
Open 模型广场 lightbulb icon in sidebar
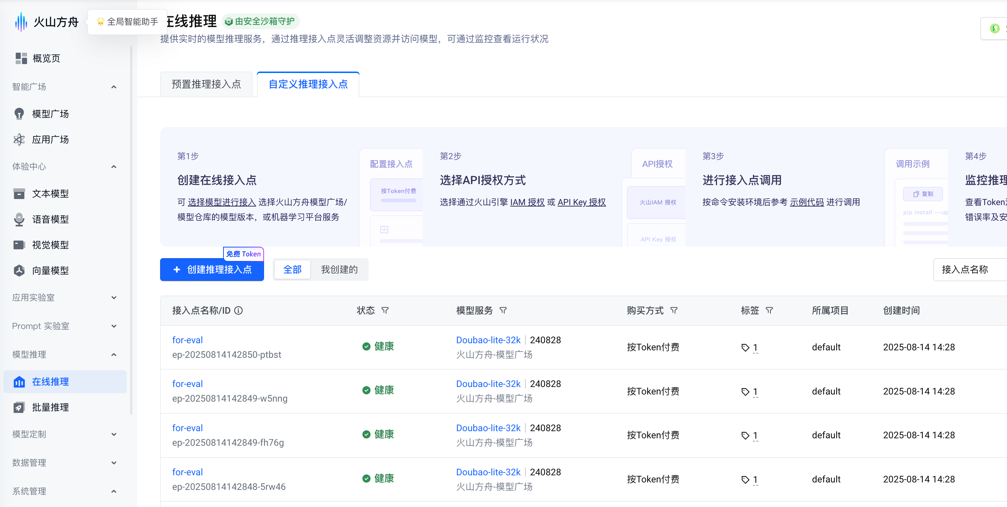(x=19, y=114)
